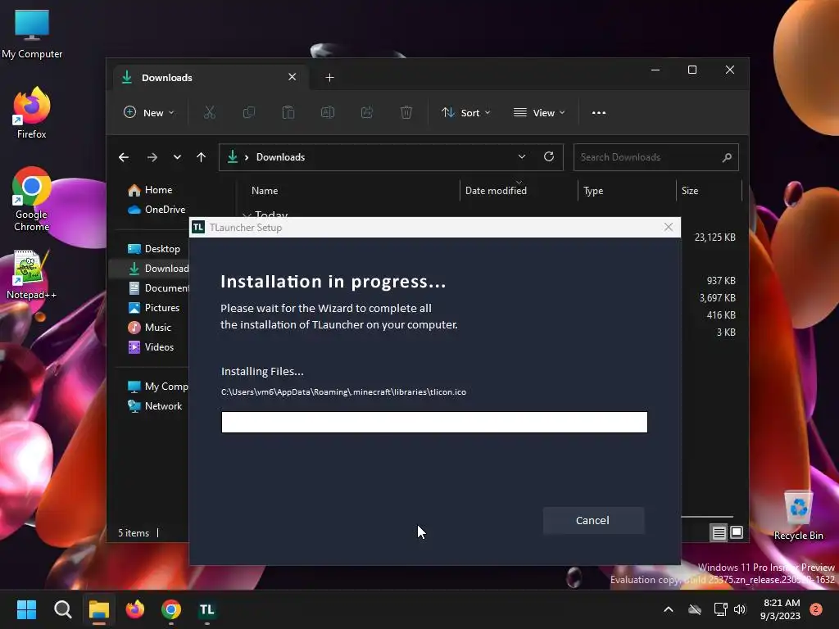Add a new File Explorer tab
The image size is (839, 629).
[329, 78]
